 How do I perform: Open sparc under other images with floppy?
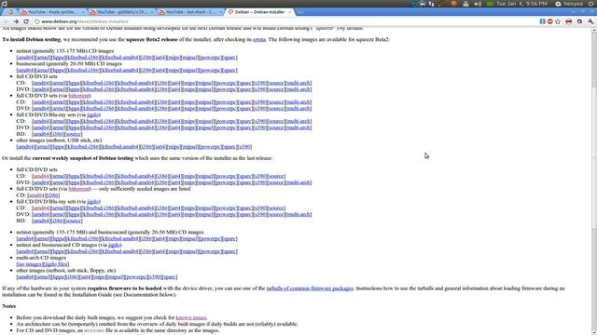click(x=170, y=277)
